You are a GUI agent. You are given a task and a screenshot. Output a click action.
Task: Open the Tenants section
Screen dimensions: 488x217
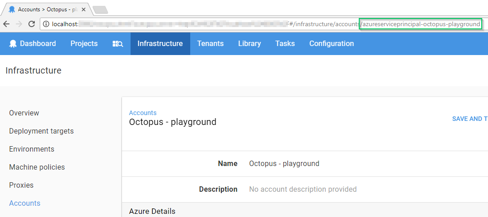[211, 43]
